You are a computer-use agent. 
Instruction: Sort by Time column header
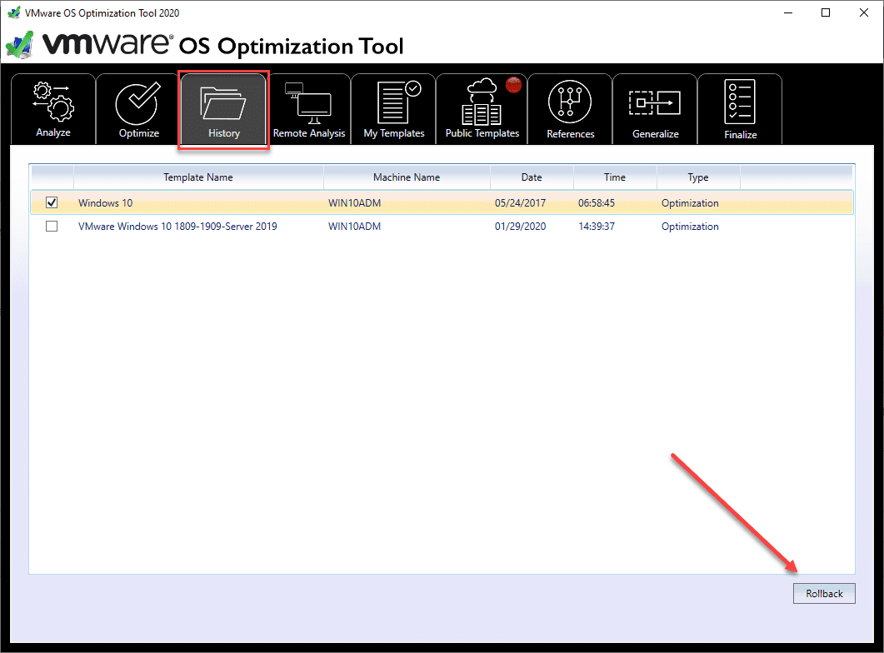[615, 177]
